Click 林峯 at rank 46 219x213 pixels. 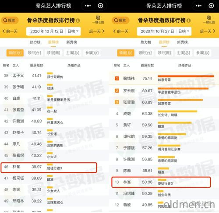pyautogui.click(x=16, y=167)
